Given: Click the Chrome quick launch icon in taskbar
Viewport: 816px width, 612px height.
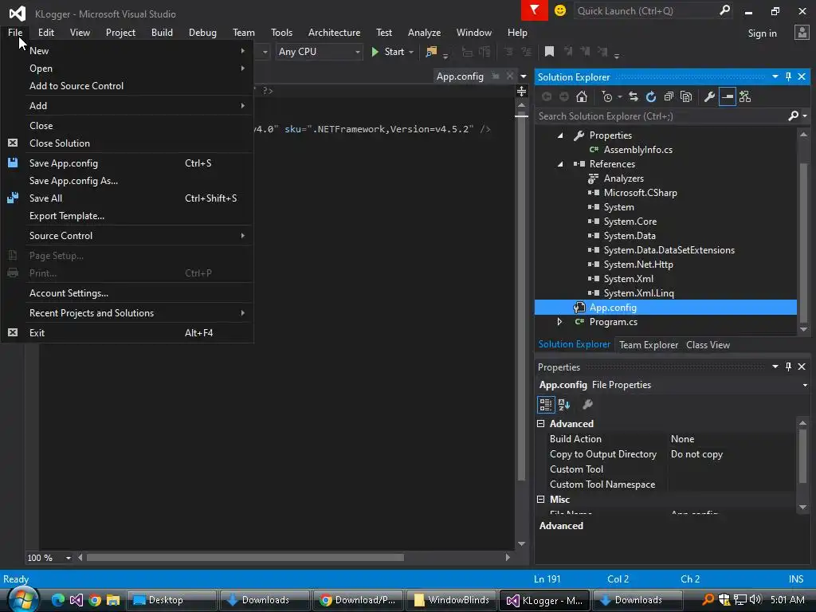Looking at the screenshot, I should click(x=95, y=600).
